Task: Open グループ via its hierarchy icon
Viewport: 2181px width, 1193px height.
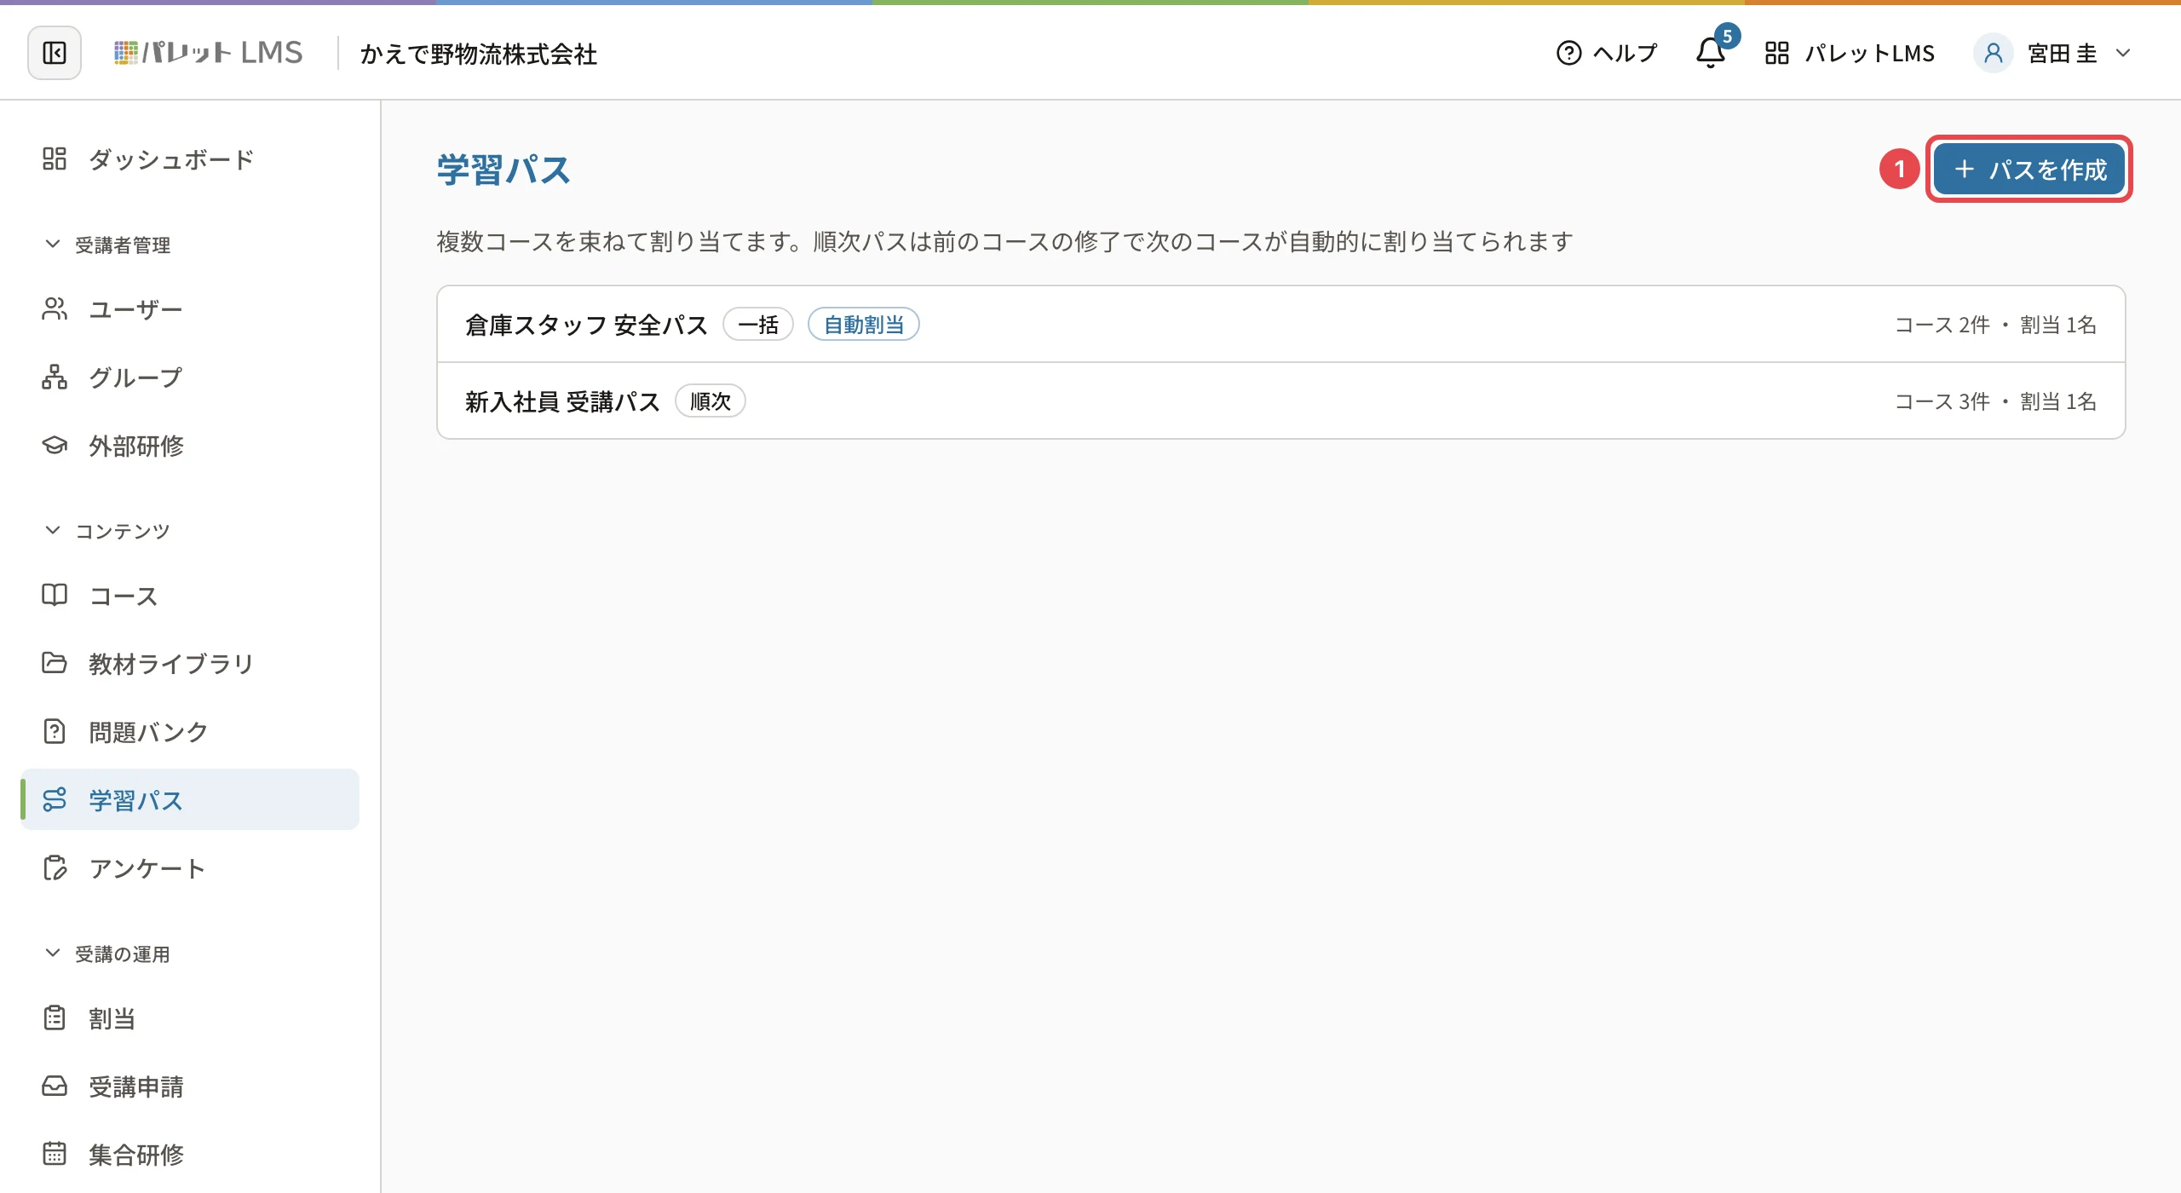Action: click(55, 377)
